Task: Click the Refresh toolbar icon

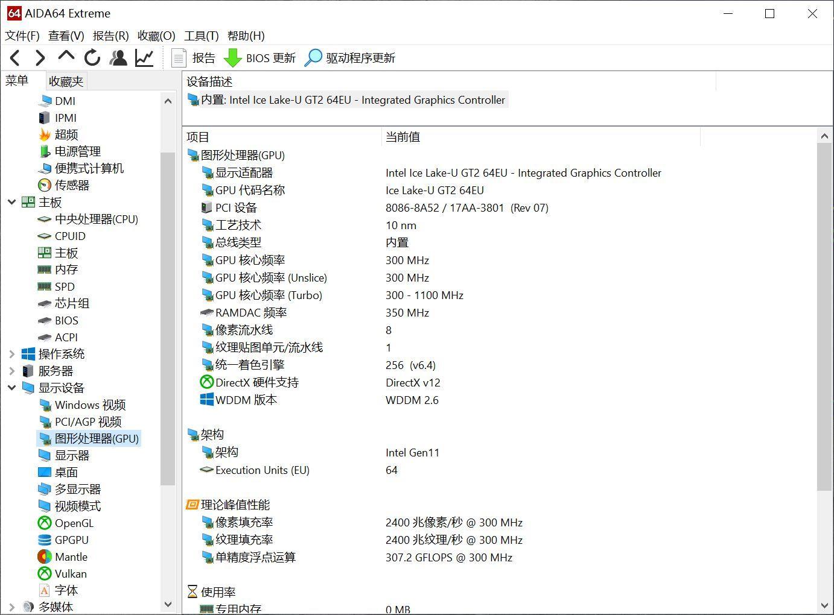Action: pyautogui.click(x=92, y=58)
